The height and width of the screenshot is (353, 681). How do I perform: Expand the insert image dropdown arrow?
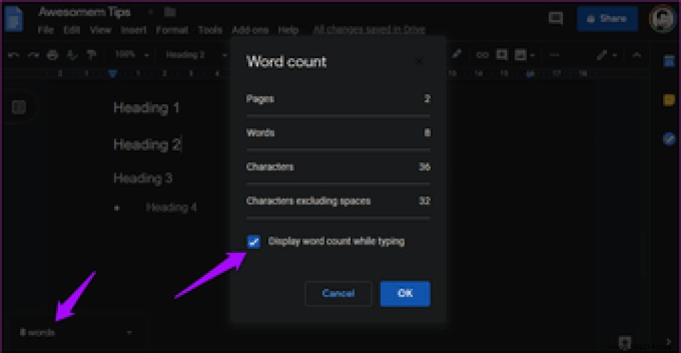tap(532, 55)
